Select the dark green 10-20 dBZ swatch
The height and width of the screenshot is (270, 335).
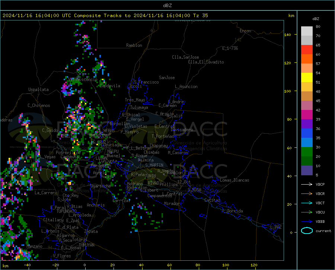[307, 161]
